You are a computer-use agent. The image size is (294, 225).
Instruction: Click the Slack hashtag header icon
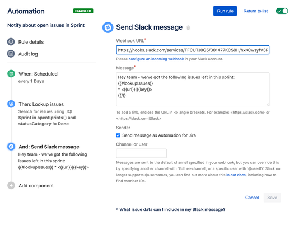coord(108,27)
